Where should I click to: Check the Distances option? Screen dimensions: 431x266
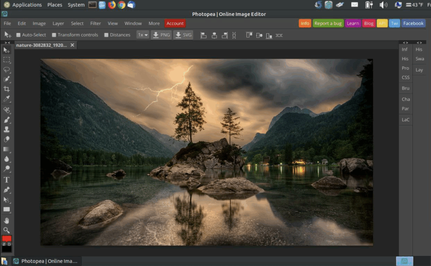(106, 35)
